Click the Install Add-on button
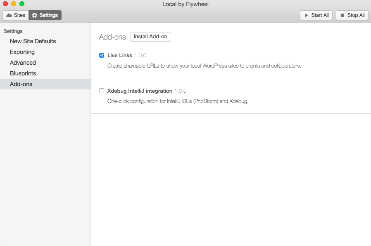Screen dimensions: 371x246 pos(150,37)
